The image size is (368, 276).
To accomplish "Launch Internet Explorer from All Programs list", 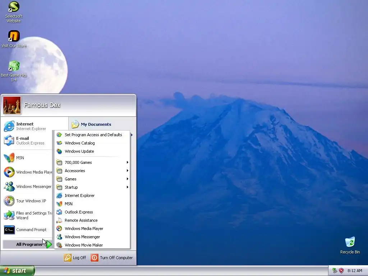I will coord(92,195).
